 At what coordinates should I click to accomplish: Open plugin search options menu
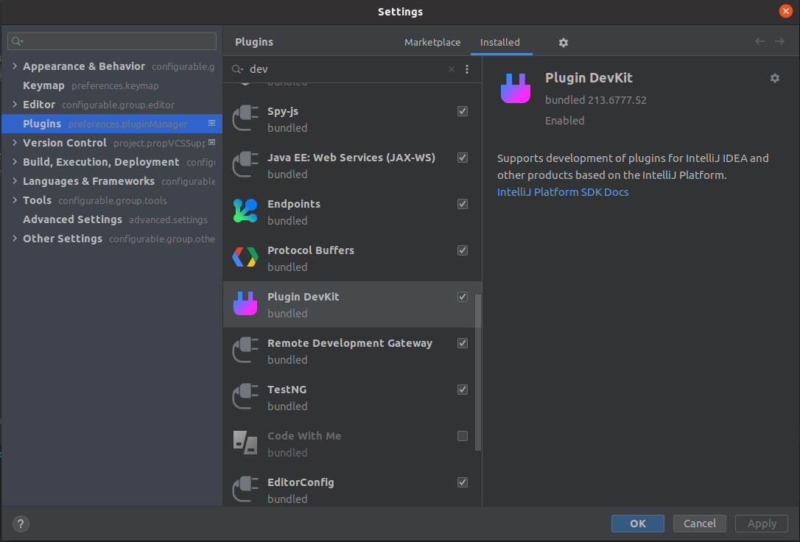click(x=467, y=69)
